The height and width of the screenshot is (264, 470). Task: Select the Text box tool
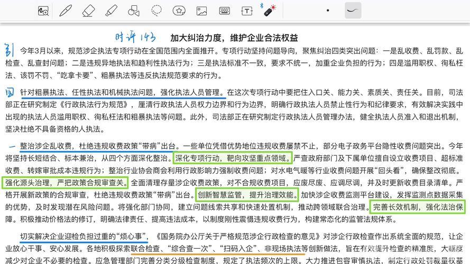(247, 11)
